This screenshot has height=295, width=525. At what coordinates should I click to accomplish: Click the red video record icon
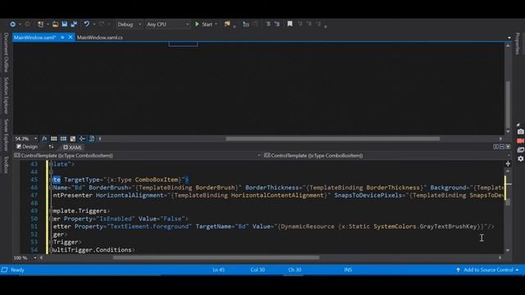(520, 141)
